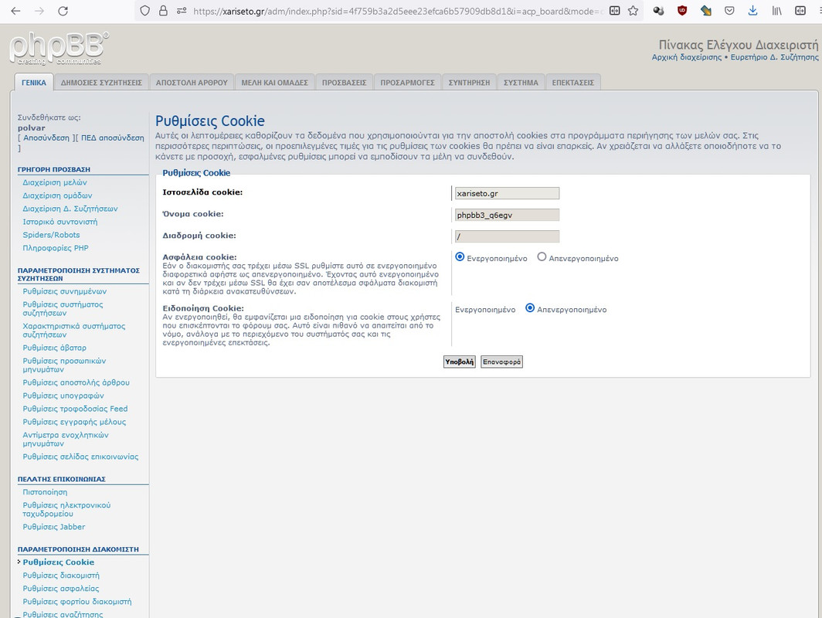Select Απενεργοποιημένο for Ειδοποίηση Cookie
This screenshot has width=822, height=618.
pyautogui.click(x=530, y=308)
